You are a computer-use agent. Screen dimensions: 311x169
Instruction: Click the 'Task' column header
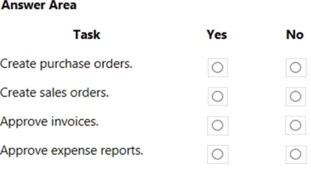[87, 35]
